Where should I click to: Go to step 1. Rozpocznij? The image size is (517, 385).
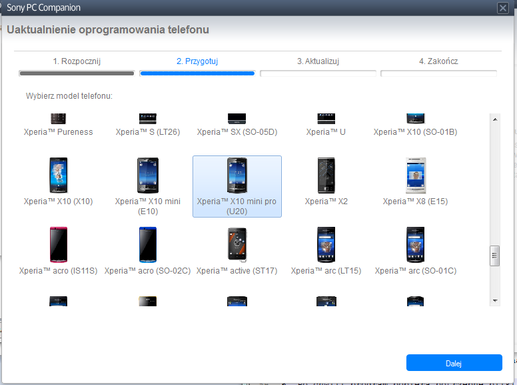[77, 61]
